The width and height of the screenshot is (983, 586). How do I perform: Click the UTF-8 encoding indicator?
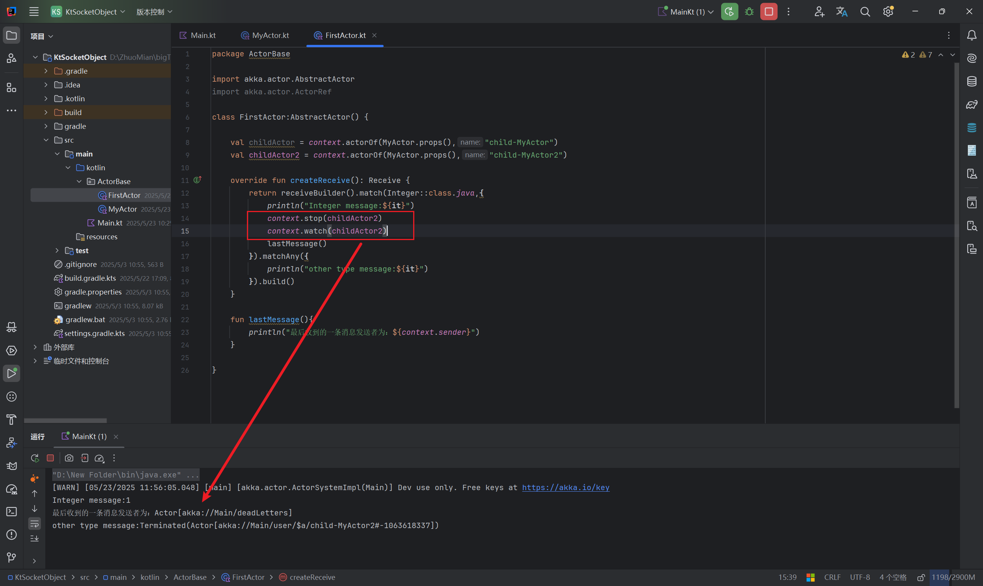point(860,577)
